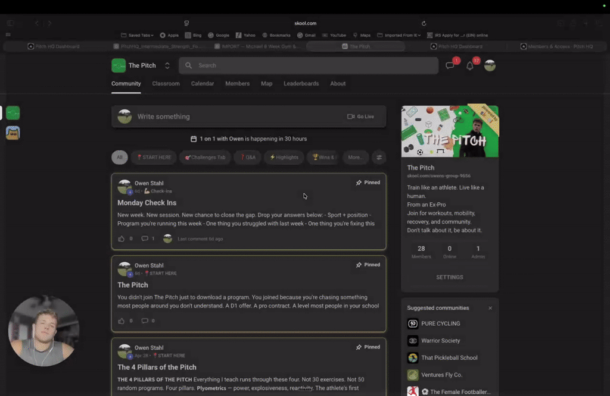
Task: Open comments on Monday Check Ins post
Action: click(x=145, y=238)
